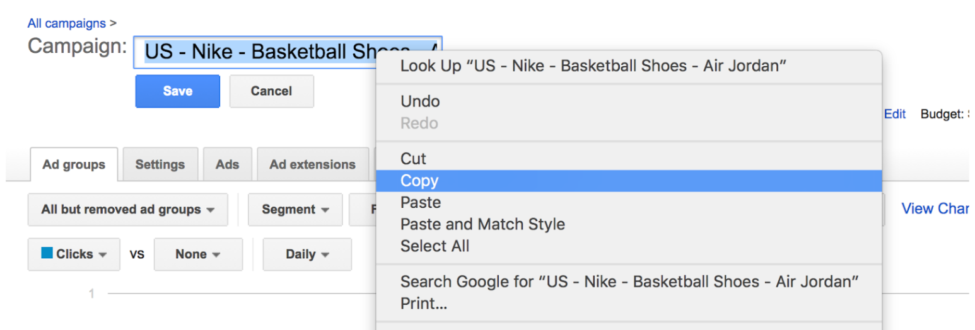This screenshot has width=975, height=330.
Task: Open the Ad extensions tab
Action: (312, 164)
